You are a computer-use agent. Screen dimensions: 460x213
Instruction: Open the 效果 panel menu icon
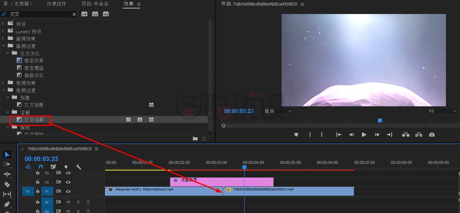[x=139, y=4]
